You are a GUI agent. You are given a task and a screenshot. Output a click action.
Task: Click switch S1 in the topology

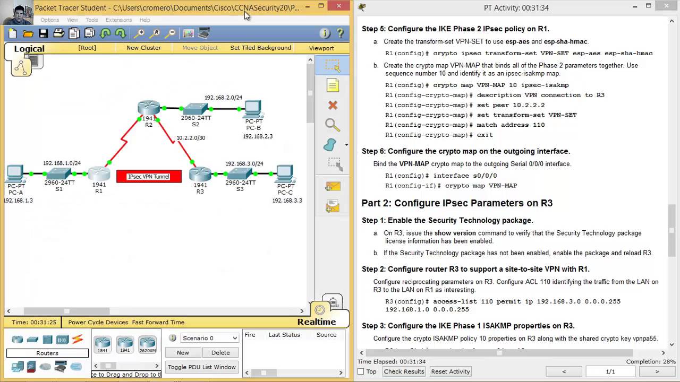click(58, 173)
